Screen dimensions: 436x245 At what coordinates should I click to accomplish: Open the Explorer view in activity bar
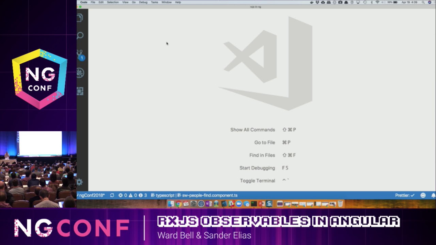[80, 18]
